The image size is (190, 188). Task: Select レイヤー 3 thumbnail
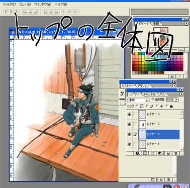click(143, 115)
